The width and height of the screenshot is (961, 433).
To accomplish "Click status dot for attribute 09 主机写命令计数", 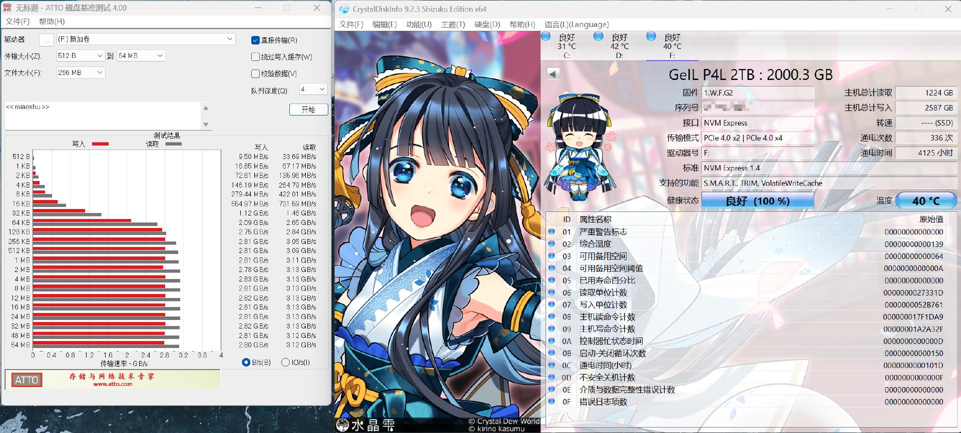I will (x=552, y=328).
